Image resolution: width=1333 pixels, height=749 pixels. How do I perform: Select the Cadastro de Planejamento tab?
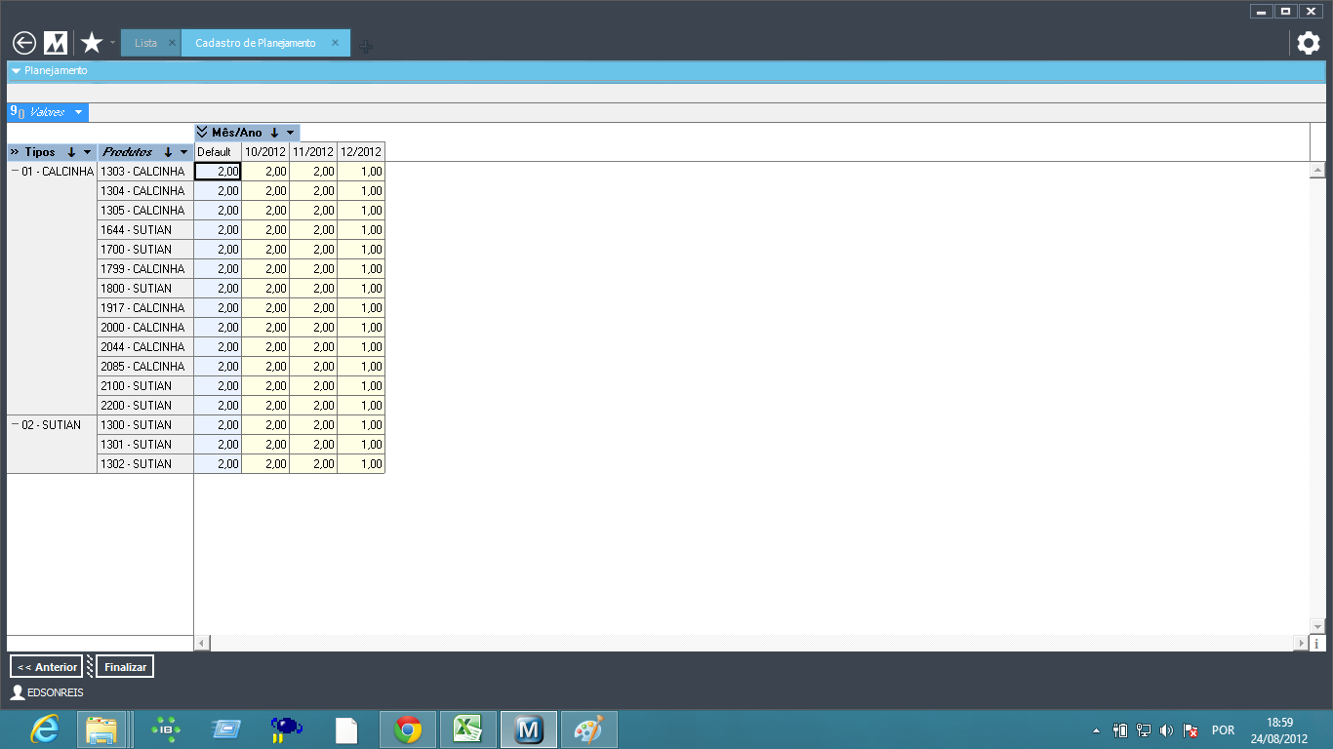pos(256,43)
